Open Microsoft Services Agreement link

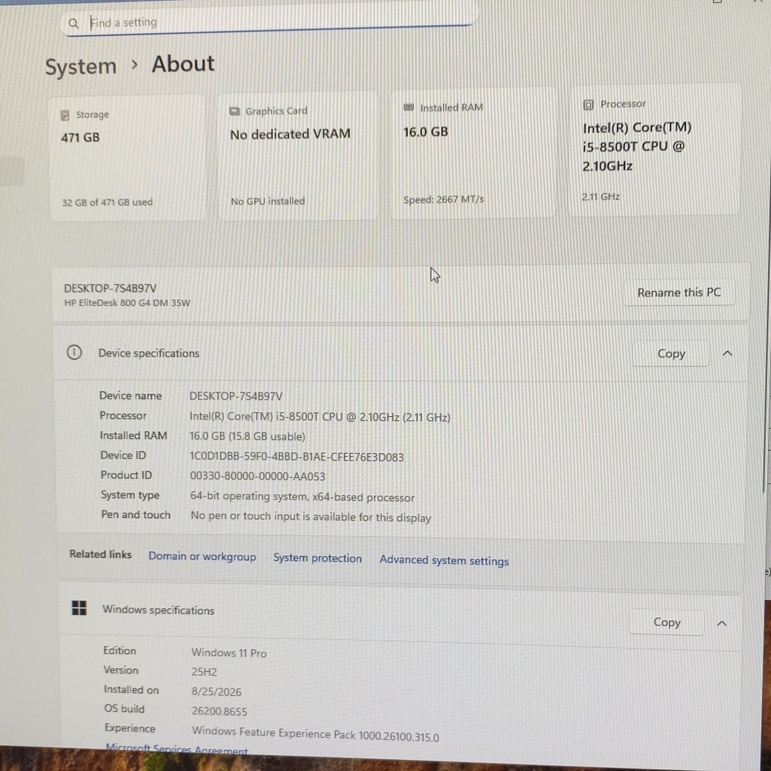tap(177, 750)
